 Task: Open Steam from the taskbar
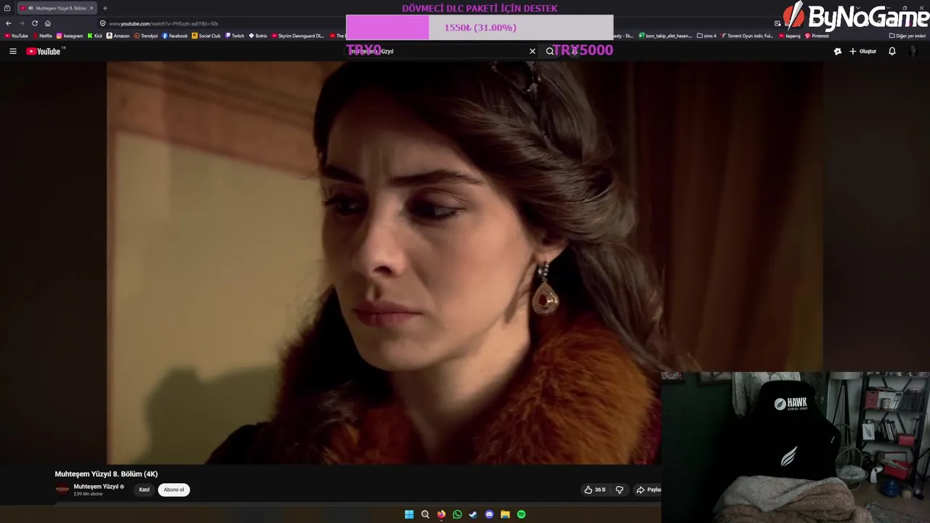473,514
